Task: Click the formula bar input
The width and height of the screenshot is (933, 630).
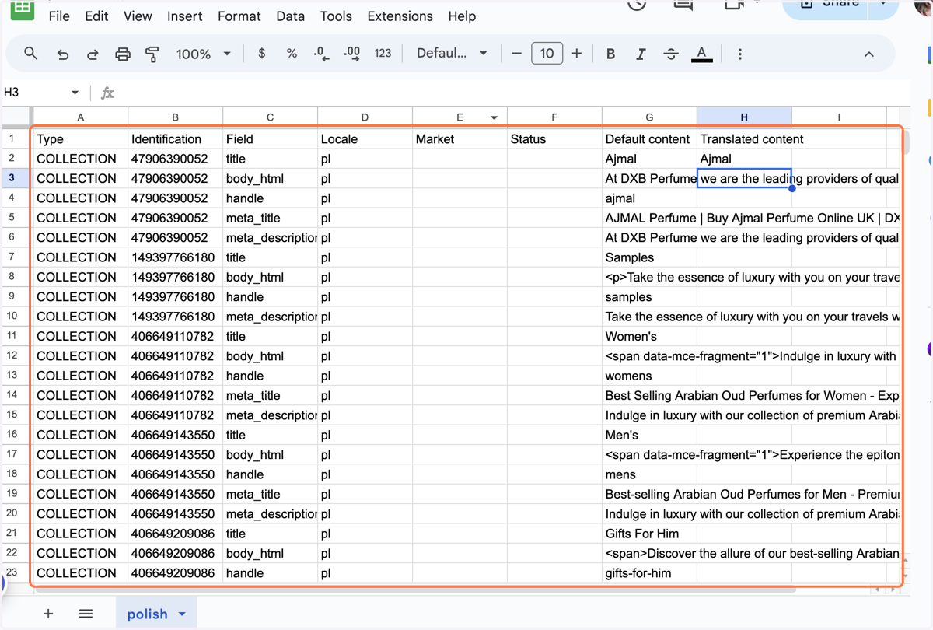Action: point(513,93)
